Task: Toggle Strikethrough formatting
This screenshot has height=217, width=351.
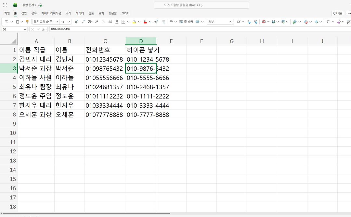Action: tap(110, 22)
